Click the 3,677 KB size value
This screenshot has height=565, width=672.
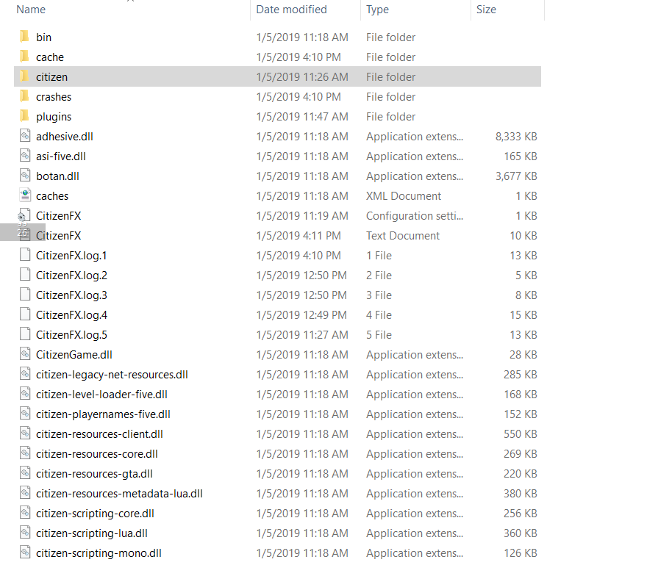click(516, 176)
